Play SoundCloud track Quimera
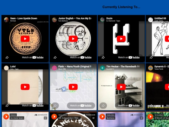 tap(102, 117)
